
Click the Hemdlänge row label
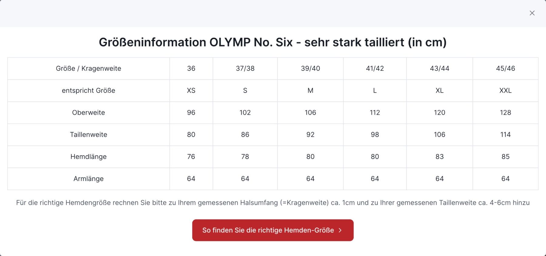click(x=89, y=157)
